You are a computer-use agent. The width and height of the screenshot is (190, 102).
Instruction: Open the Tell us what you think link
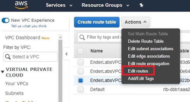(29, 26)
